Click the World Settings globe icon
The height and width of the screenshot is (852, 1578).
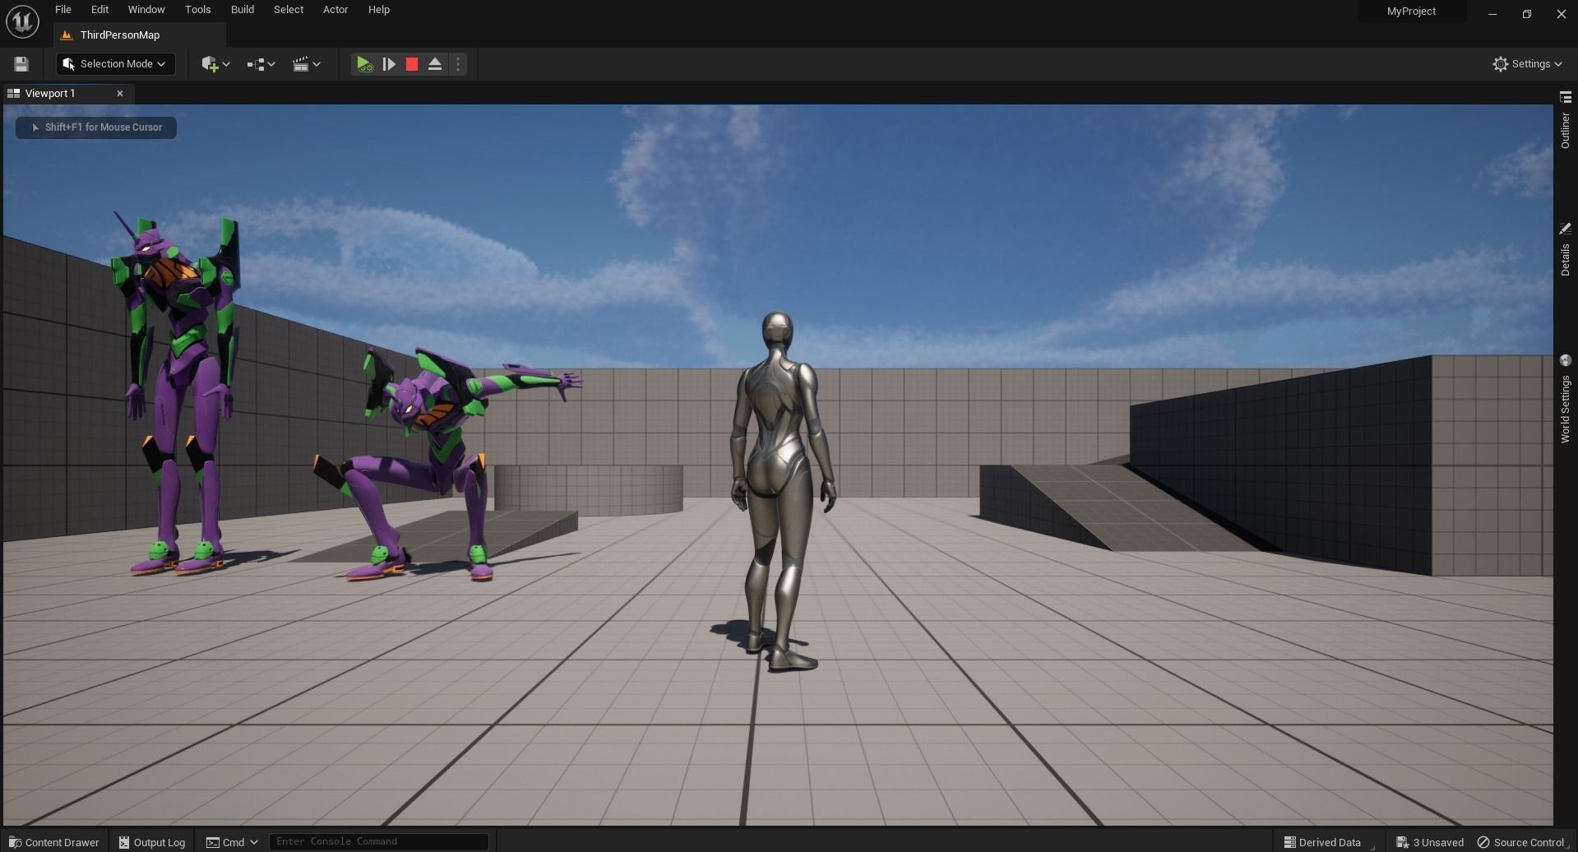pyautogui.click(x=1566, y=360)
